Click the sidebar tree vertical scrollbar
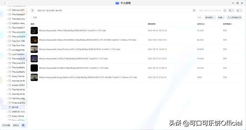The image size is (246, 130). point(27,73)
